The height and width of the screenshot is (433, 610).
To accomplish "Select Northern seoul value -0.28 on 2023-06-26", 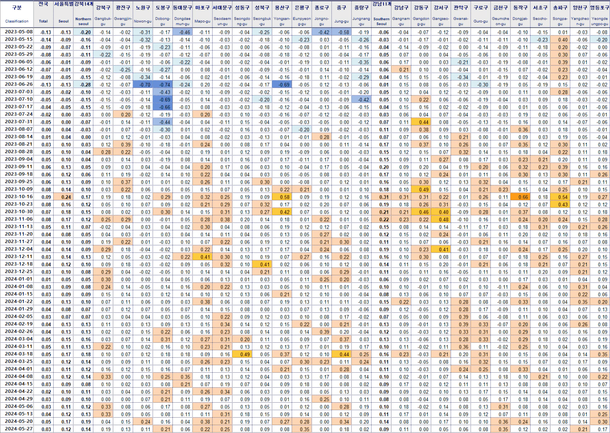I will click(83, 84).
